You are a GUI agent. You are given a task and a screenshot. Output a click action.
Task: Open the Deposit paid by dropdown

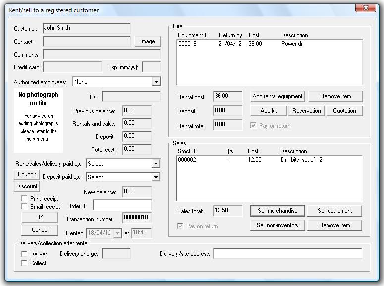(156, 177)
